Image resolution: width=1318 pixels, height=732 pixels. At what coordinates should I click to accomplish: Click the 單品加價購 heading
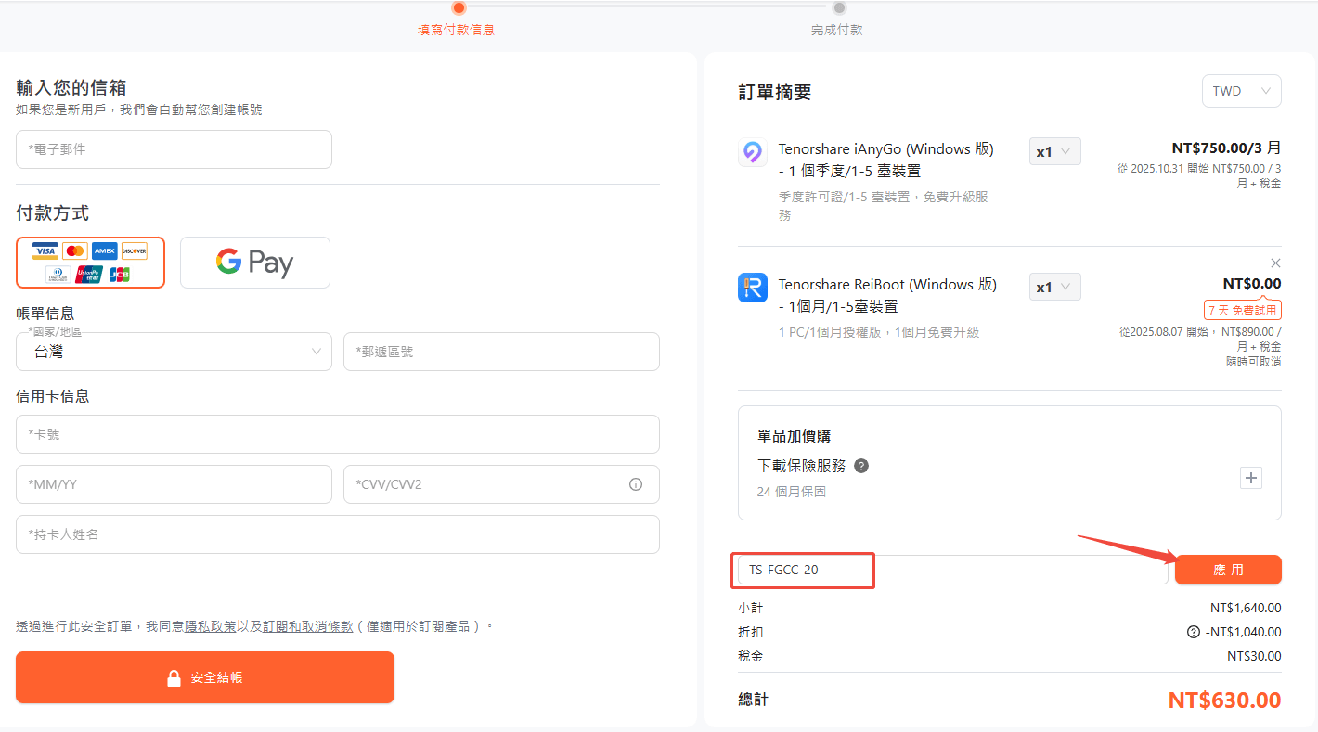point(794,436)
